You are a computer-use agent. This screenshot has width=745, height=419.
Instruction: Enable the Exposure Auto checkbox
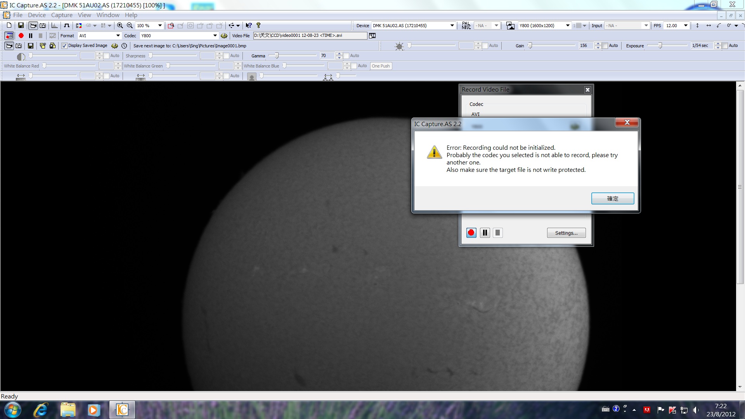[x=725, y=46]
